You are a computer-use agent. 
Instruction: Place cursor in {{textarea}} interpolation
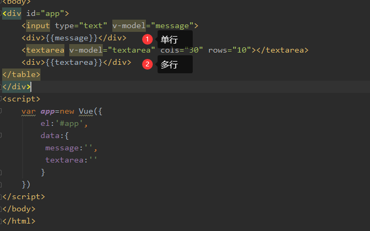click(74, 63)
